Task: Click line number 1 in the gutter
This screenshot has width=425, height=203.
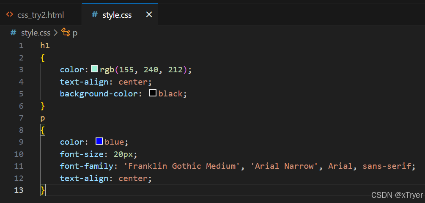Action: pyautogui.click(x=21, y=45)
